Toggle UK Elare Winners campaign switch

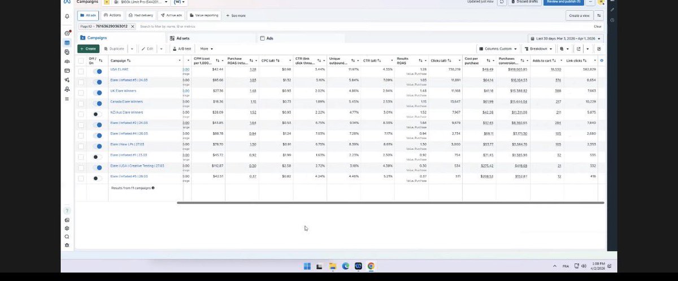point(97,93)
